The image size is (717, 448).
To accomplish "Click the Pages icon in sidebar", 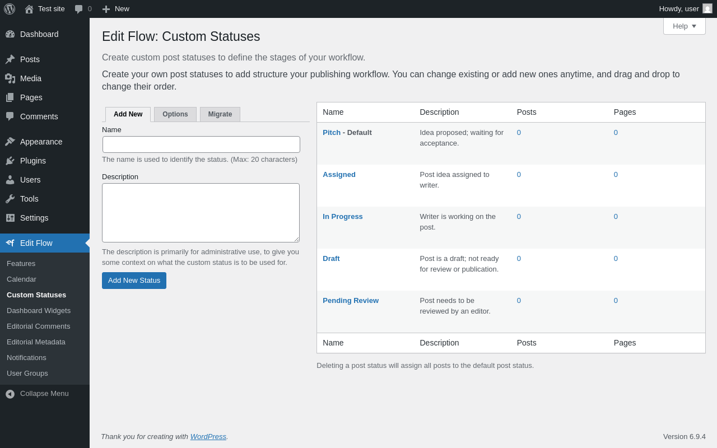I will [x=10, y=97].
